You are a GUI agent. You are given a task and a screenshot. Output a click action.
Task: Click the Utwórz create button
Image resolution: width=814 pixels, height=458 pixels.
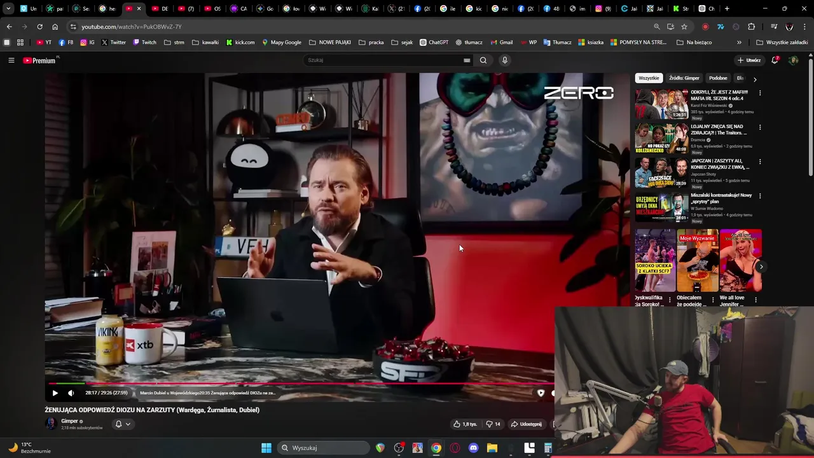749,60
